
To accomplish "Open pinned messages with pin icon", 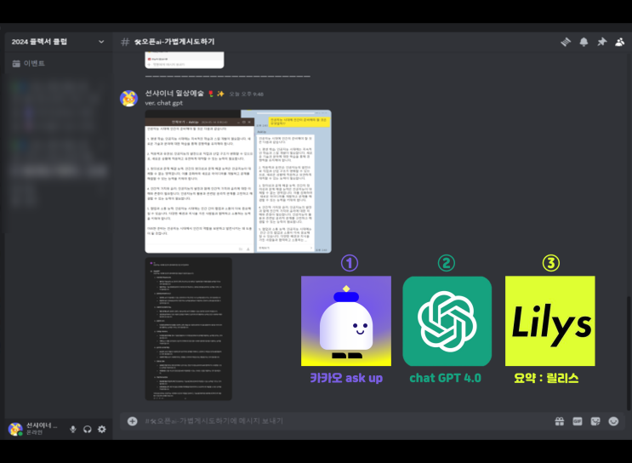I will tap(601, 42).
